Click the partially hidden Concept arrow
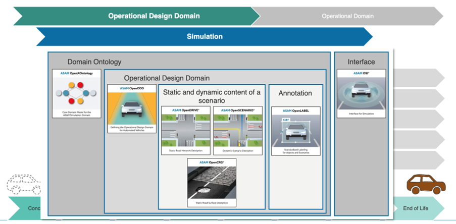 [x=24, y=208]
